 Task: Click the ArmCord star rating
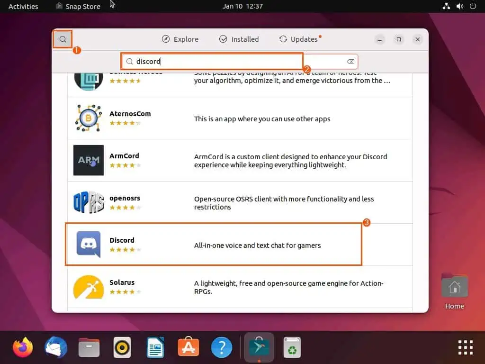click(x=125, y=165)
